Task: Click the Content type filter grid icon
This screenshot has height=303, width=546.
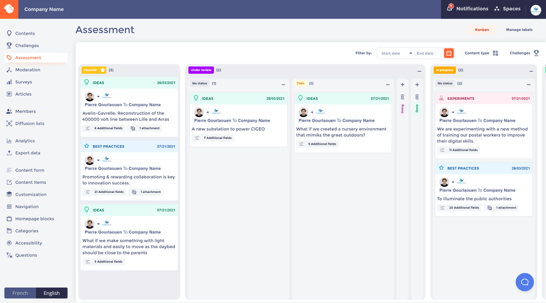Action: (496, 53)
